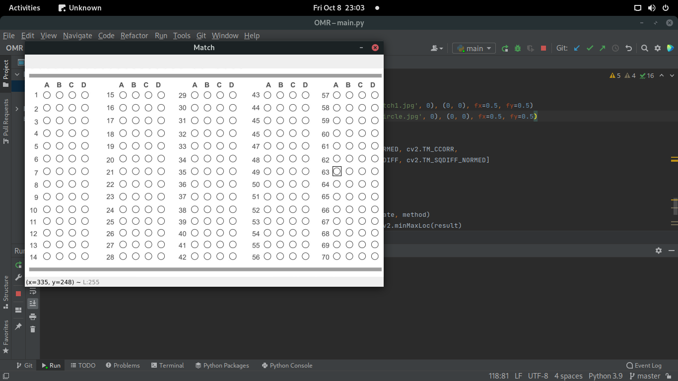The image size is (678, 381).
Task: Start debugging with the green bug icon
Action: (518, 48)
